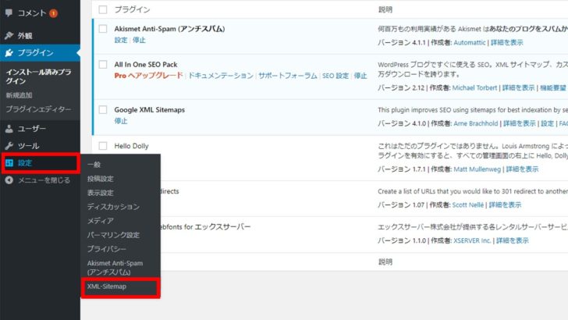Click 詳細を表示 in Hello Dolly row
This screenshot has width=568, height=320.
(523, 169)
